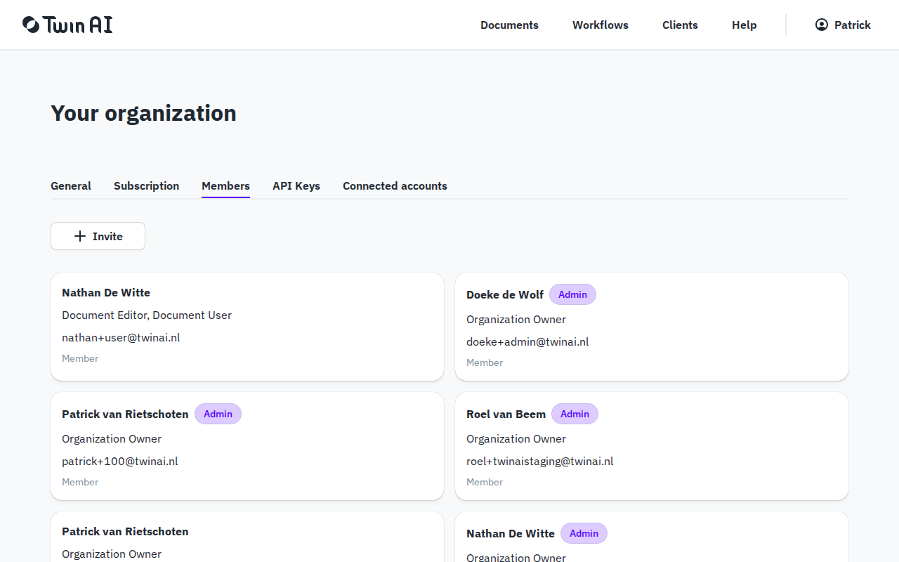Click the plus icon inside the Invite button

pos(79,236)
